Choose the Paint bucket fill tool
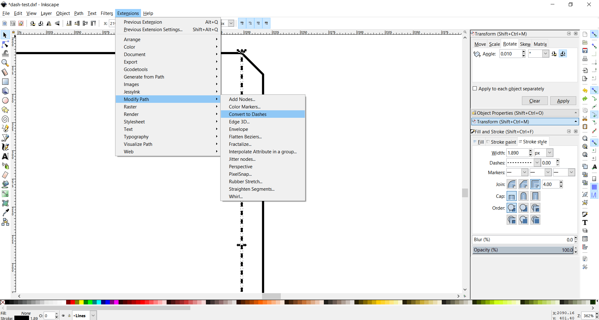The width and height of the screenshot is (599, 320). (5, 184)
